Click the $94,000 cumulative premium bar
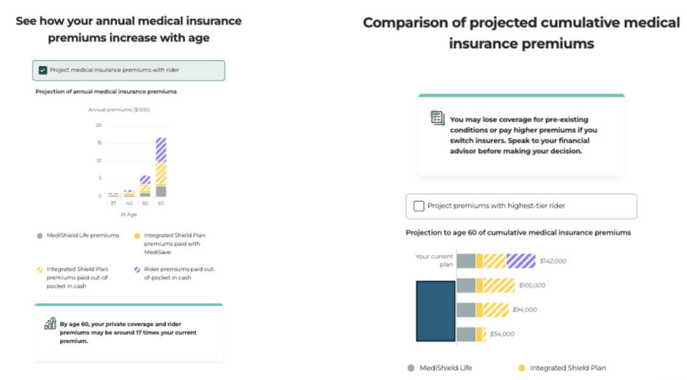687x380 pixels. click(482, 309)
